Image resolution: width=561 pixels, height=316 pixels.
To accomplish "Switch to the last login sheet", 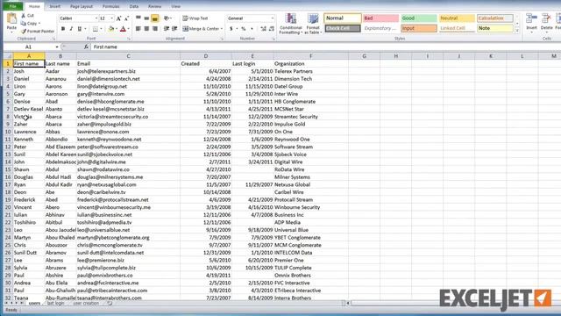I will [x=55, y=304].
